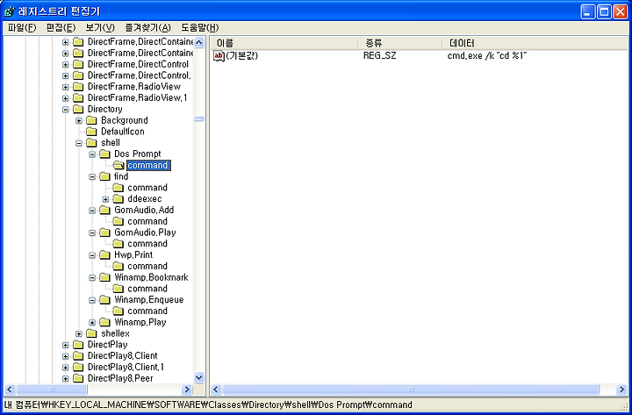Sort values by 이름 column header
The image size is (632, 415).
click(x=284, y=43)
